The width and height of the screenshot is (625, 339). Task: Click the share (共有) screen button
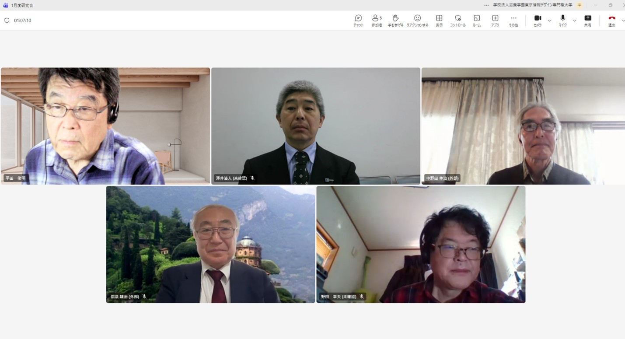click(x=588, y=20)
